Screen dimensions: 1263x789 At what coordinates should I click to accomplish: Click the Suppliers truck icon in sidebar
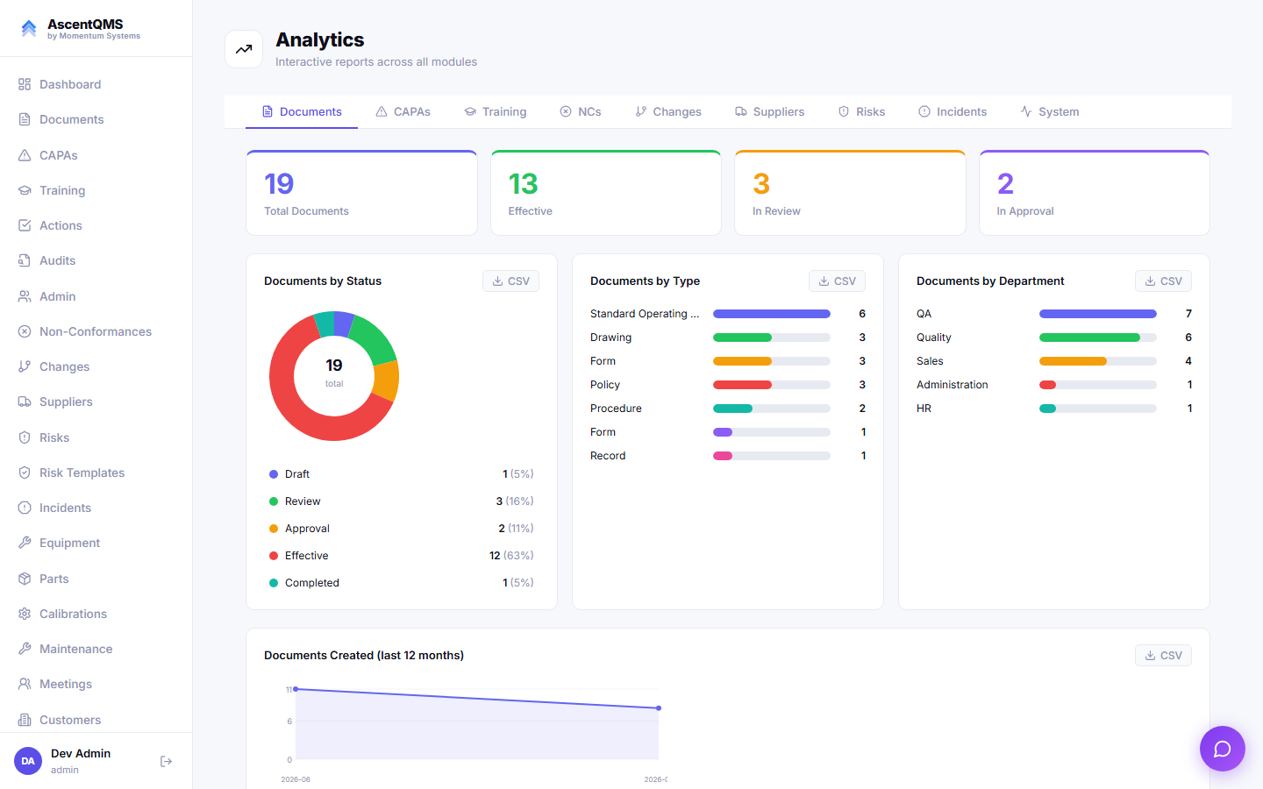point(25,402)
